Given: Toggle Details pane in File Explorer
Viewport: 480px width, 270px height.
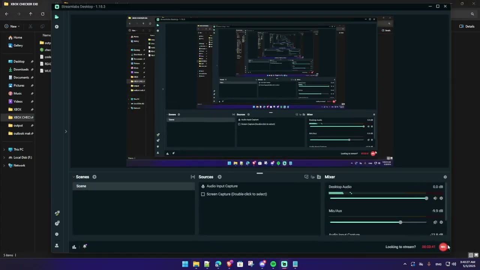Looking at the screenshot, I should (x=467, y=26).
